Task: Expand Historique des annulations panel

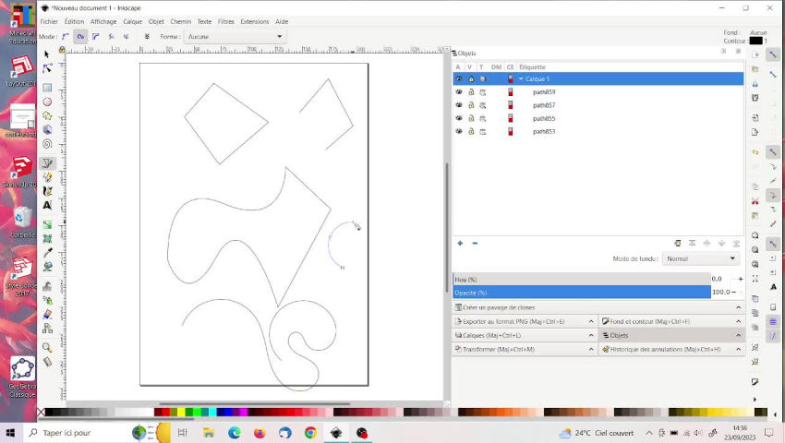Action: pos(671,350)
